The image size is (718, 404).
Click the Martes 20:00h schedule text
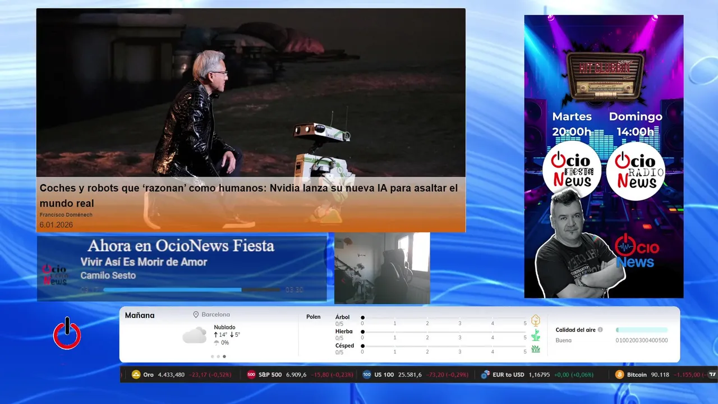[x=572, y=124]
